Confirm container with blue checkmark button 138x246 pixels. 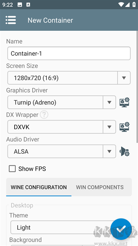pos(121,229)
